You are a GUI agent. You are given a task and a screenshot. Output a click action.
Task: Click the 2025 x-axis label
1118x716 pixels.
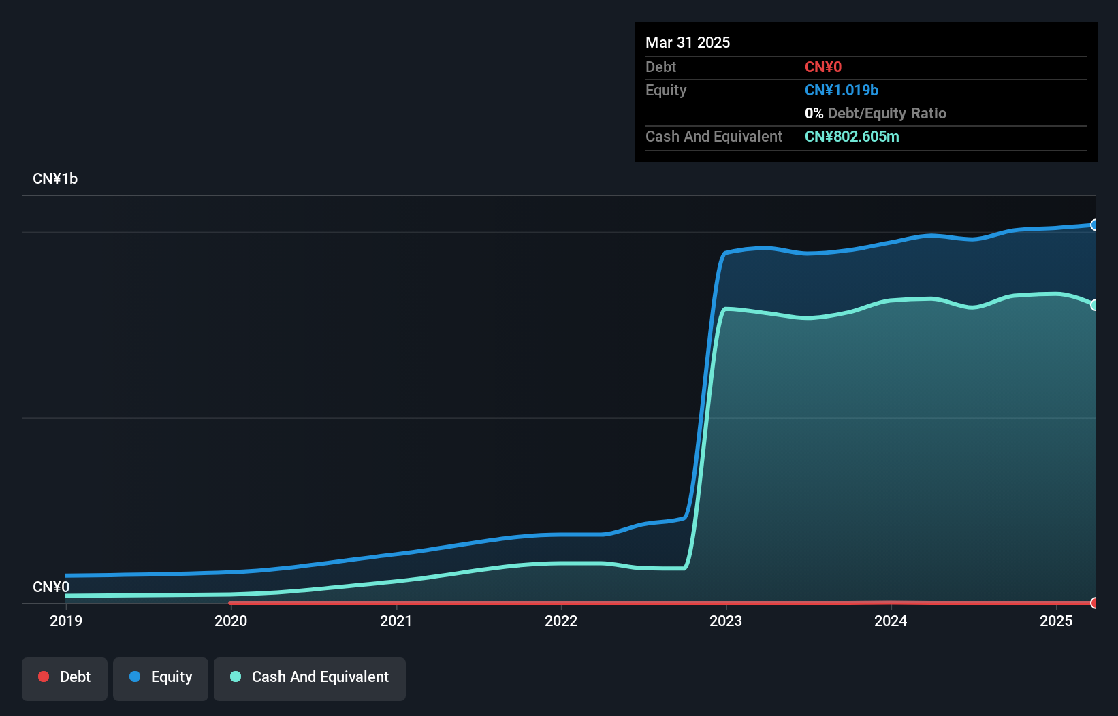[x=1056, y=621]
